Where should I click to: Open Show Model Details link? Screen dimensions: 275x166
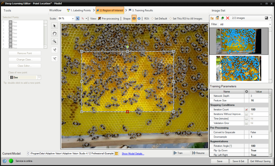click(x=133, y=154)
